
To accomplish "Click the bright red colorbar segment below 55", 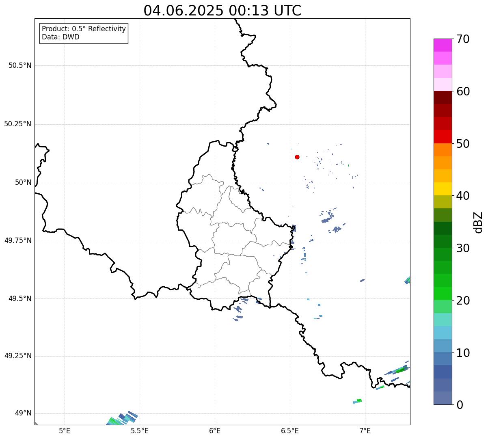I will (443, 136).
